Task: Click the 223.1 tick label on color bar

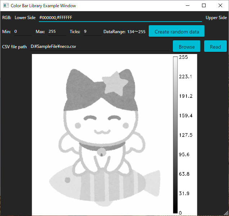Action: pos(185,77)
